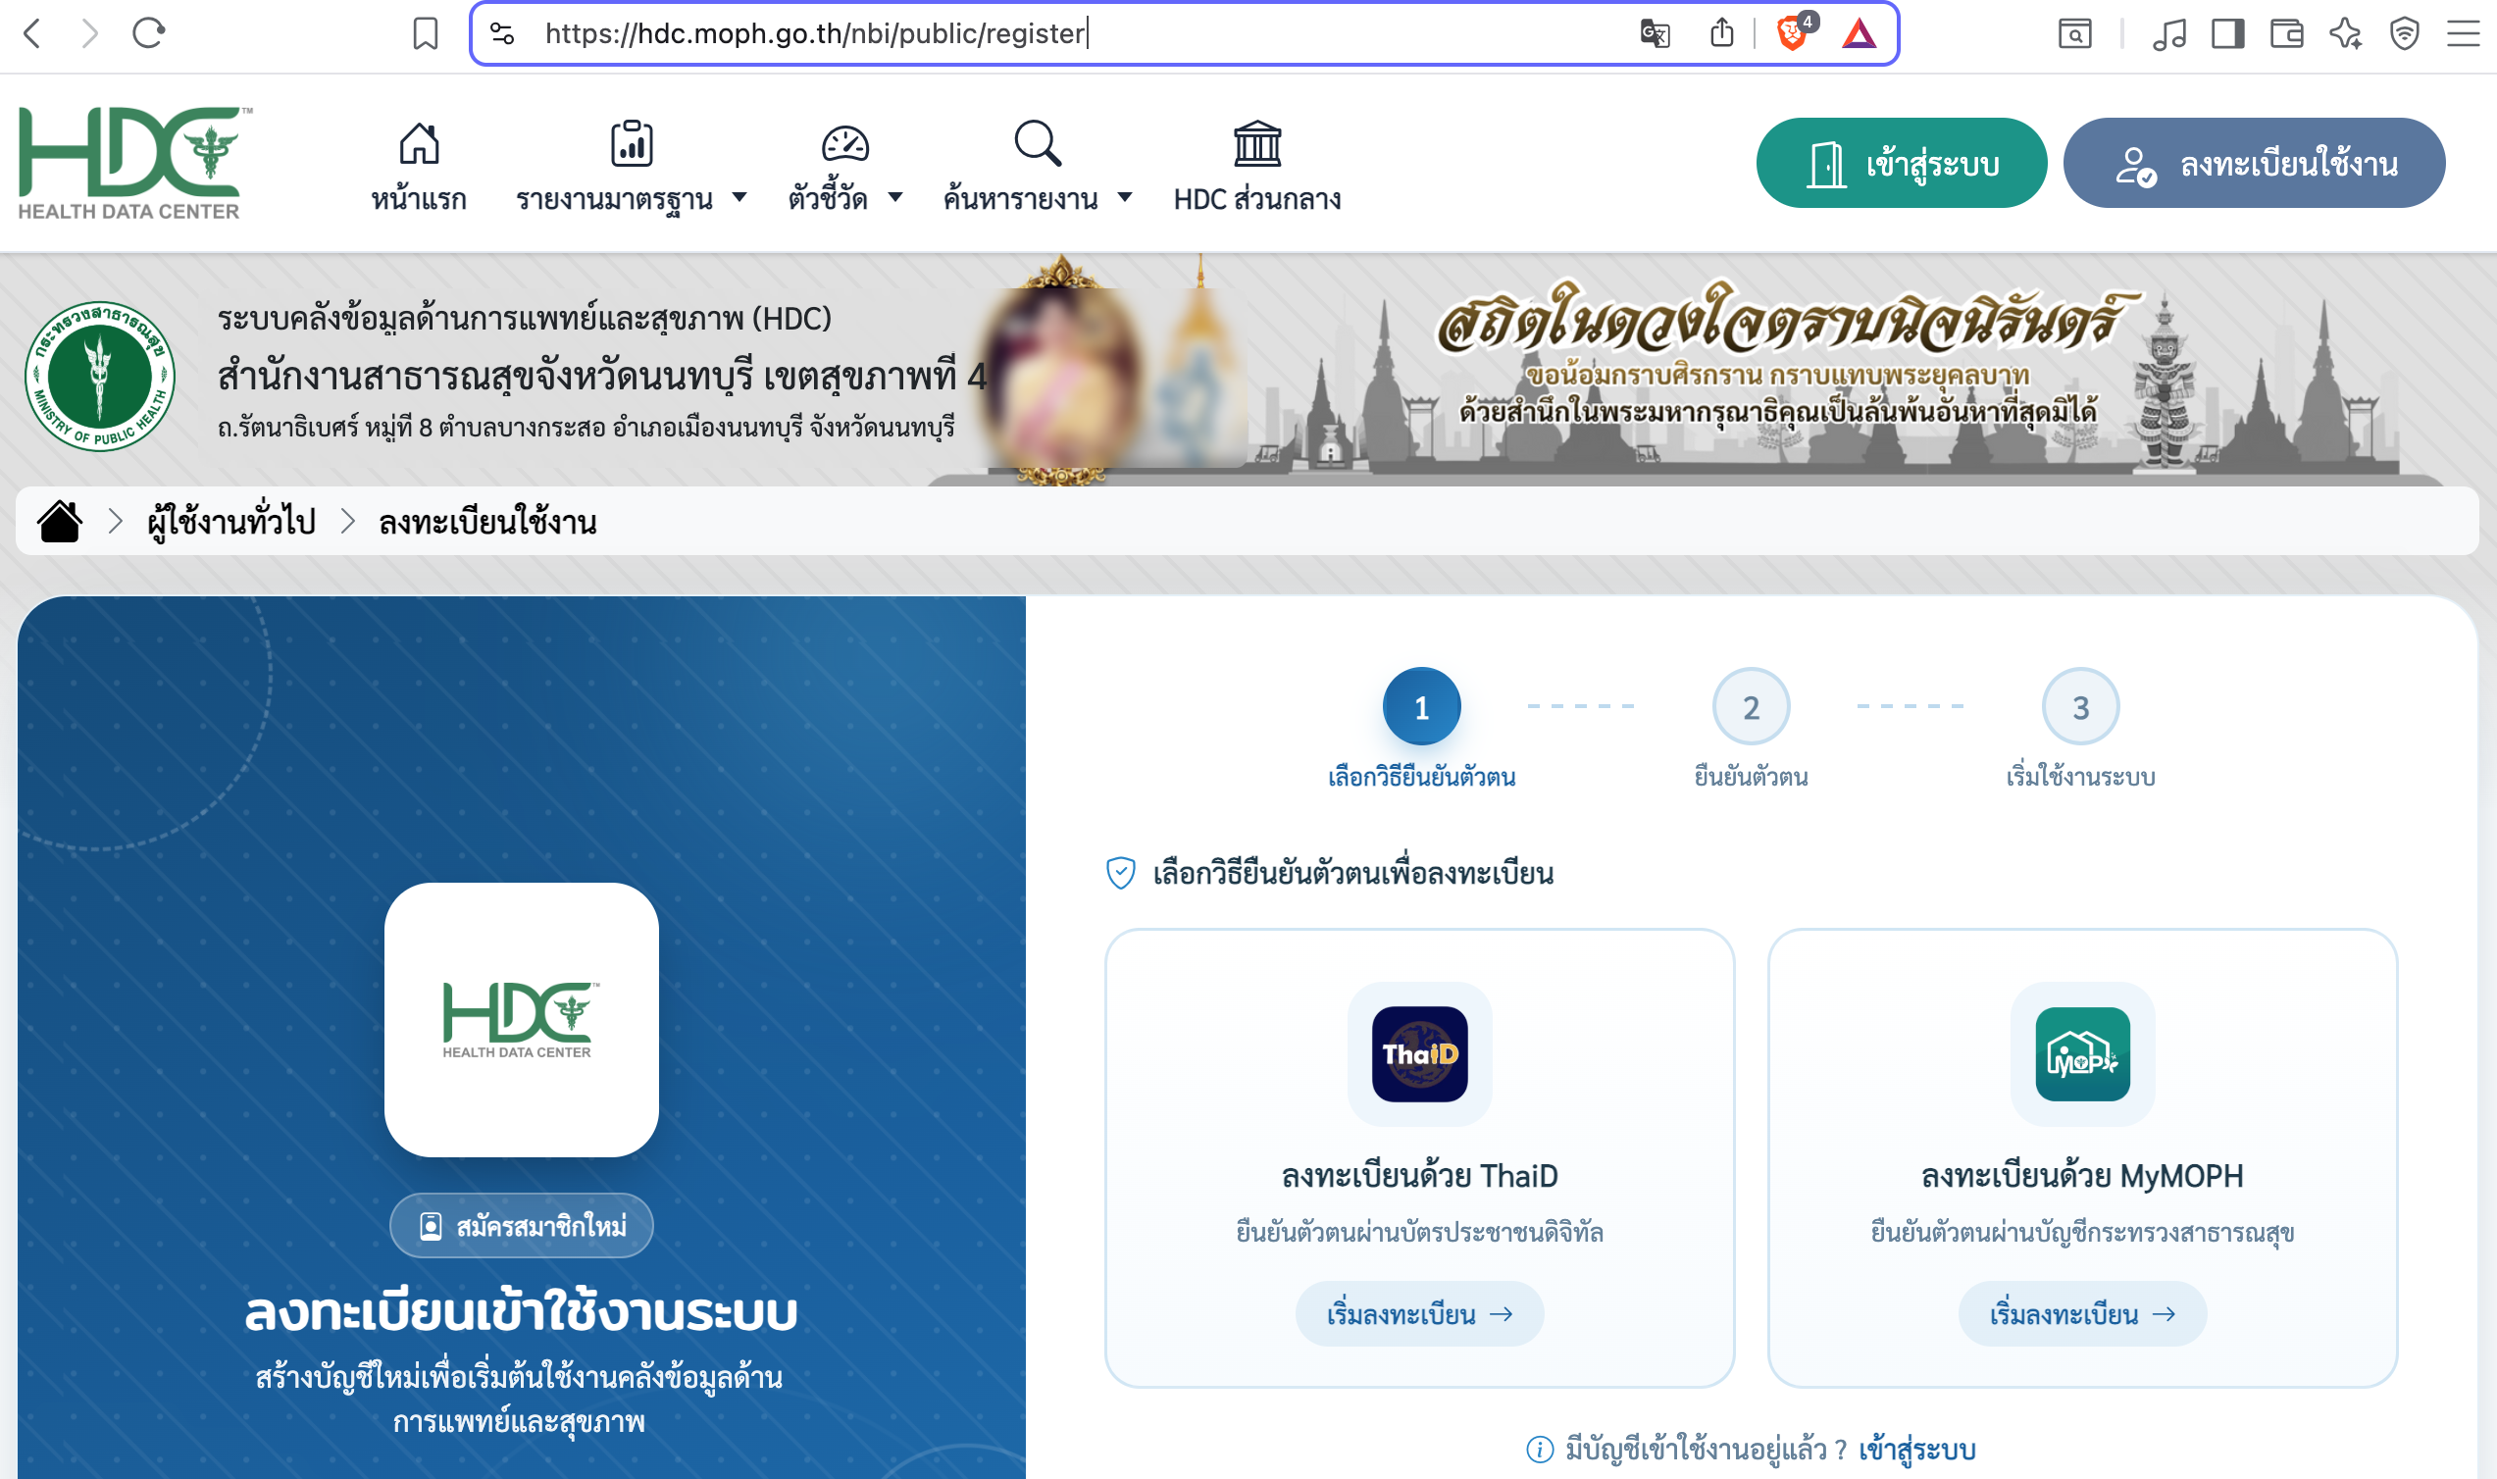Screen dimensions: 2497x1479
Task: Click ลงทะเบียนใช้งาน header button
Action: (x=2254, y=164)
